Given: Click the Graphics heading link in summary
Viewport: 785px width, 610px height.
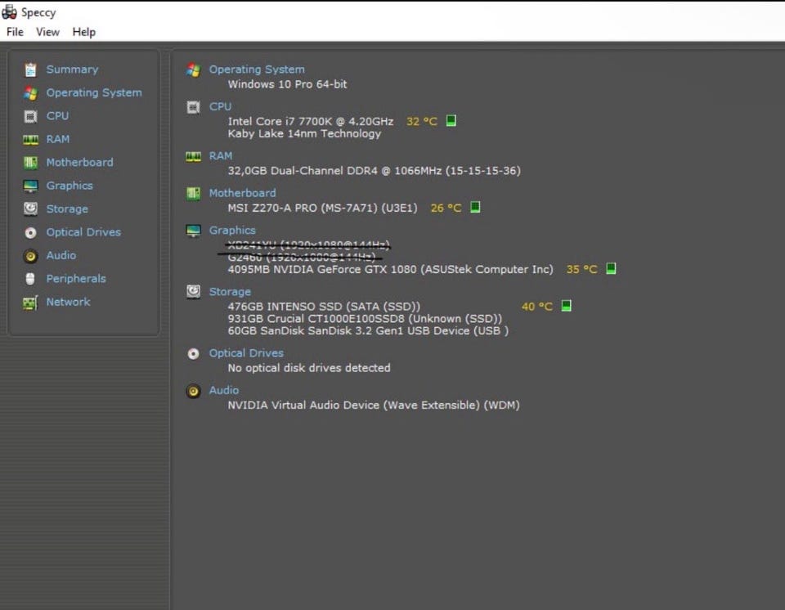Looking at the screenshot, I should [232, 230].
